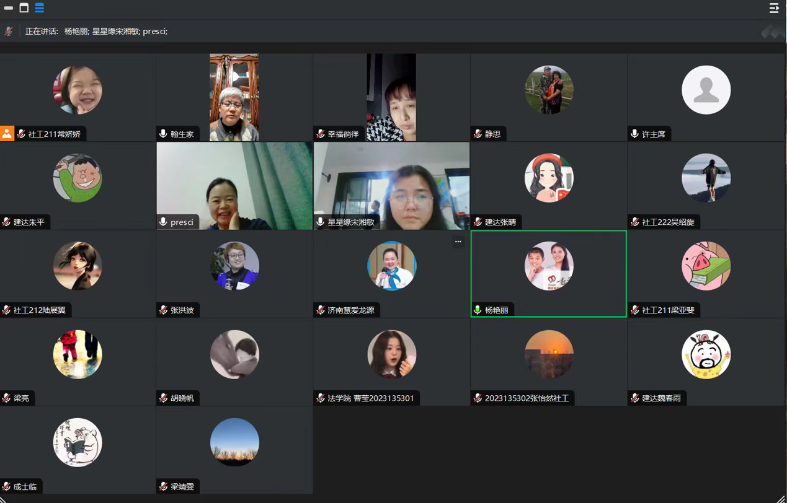Click muted mic icon of 幸福倘佯

(x=321, y=134)
